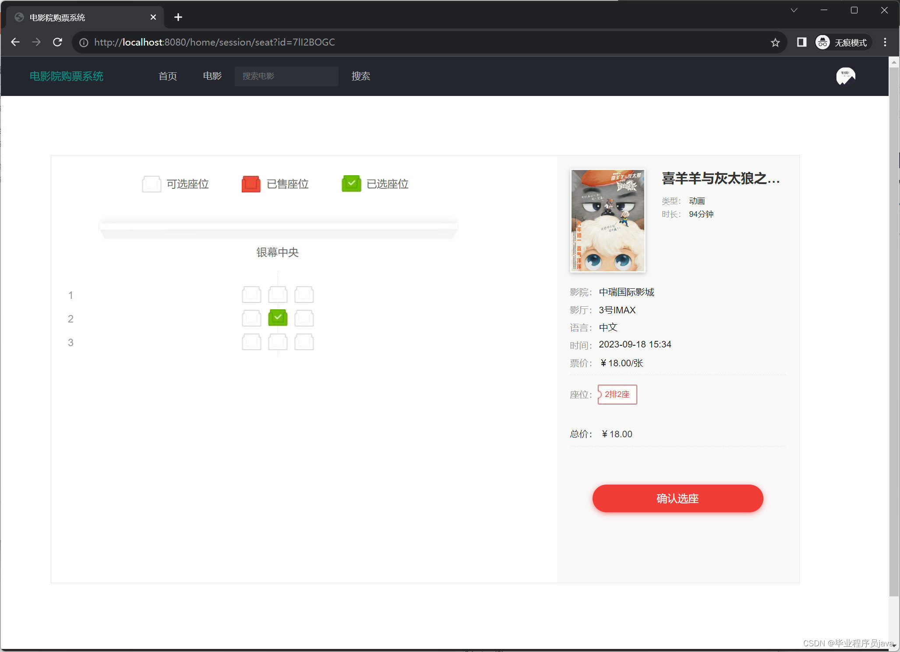900x652 pixels.
Task: Select seat row 3 seat 2
Action: pos(278,342)
